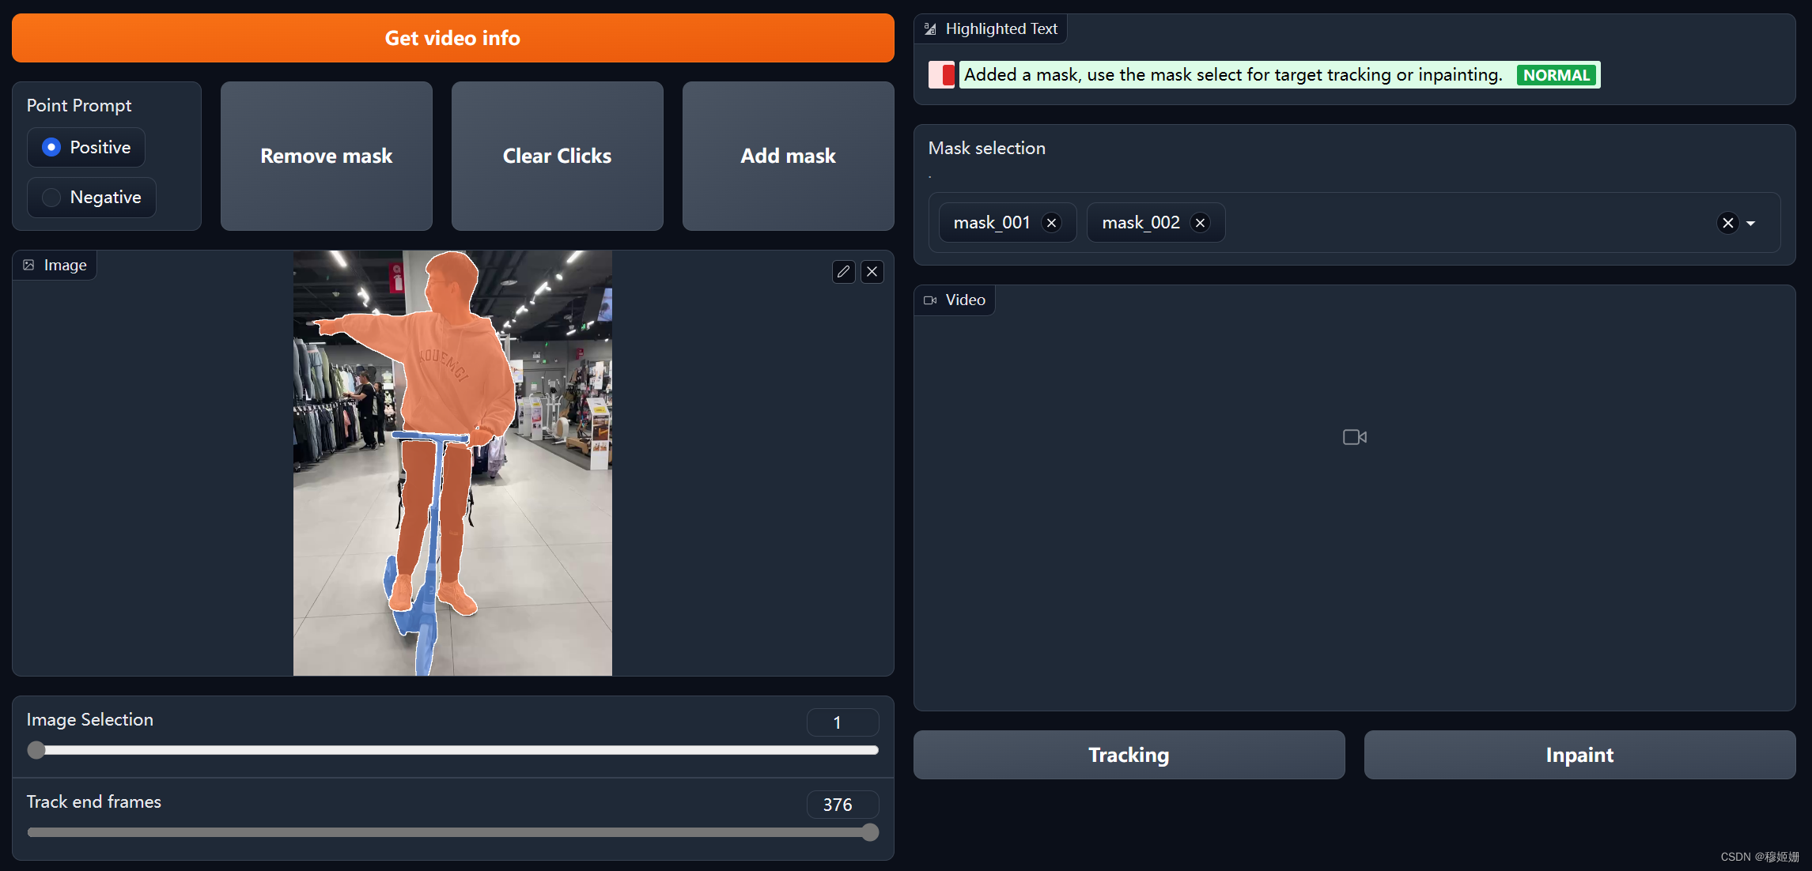Select the Positive point prompt
1812x871 pixels.
point(52,148)
